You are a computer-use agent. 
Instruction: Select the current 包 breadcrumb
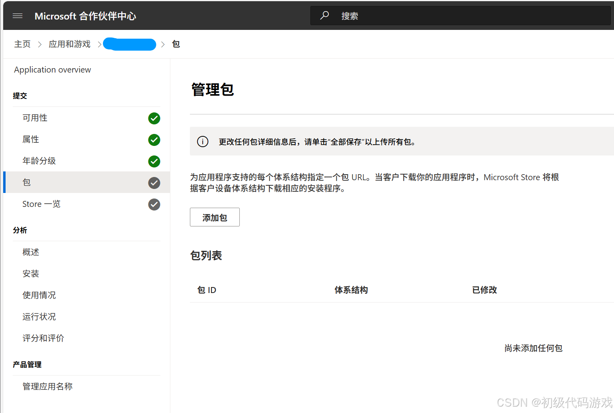click(x=176, y=44)
